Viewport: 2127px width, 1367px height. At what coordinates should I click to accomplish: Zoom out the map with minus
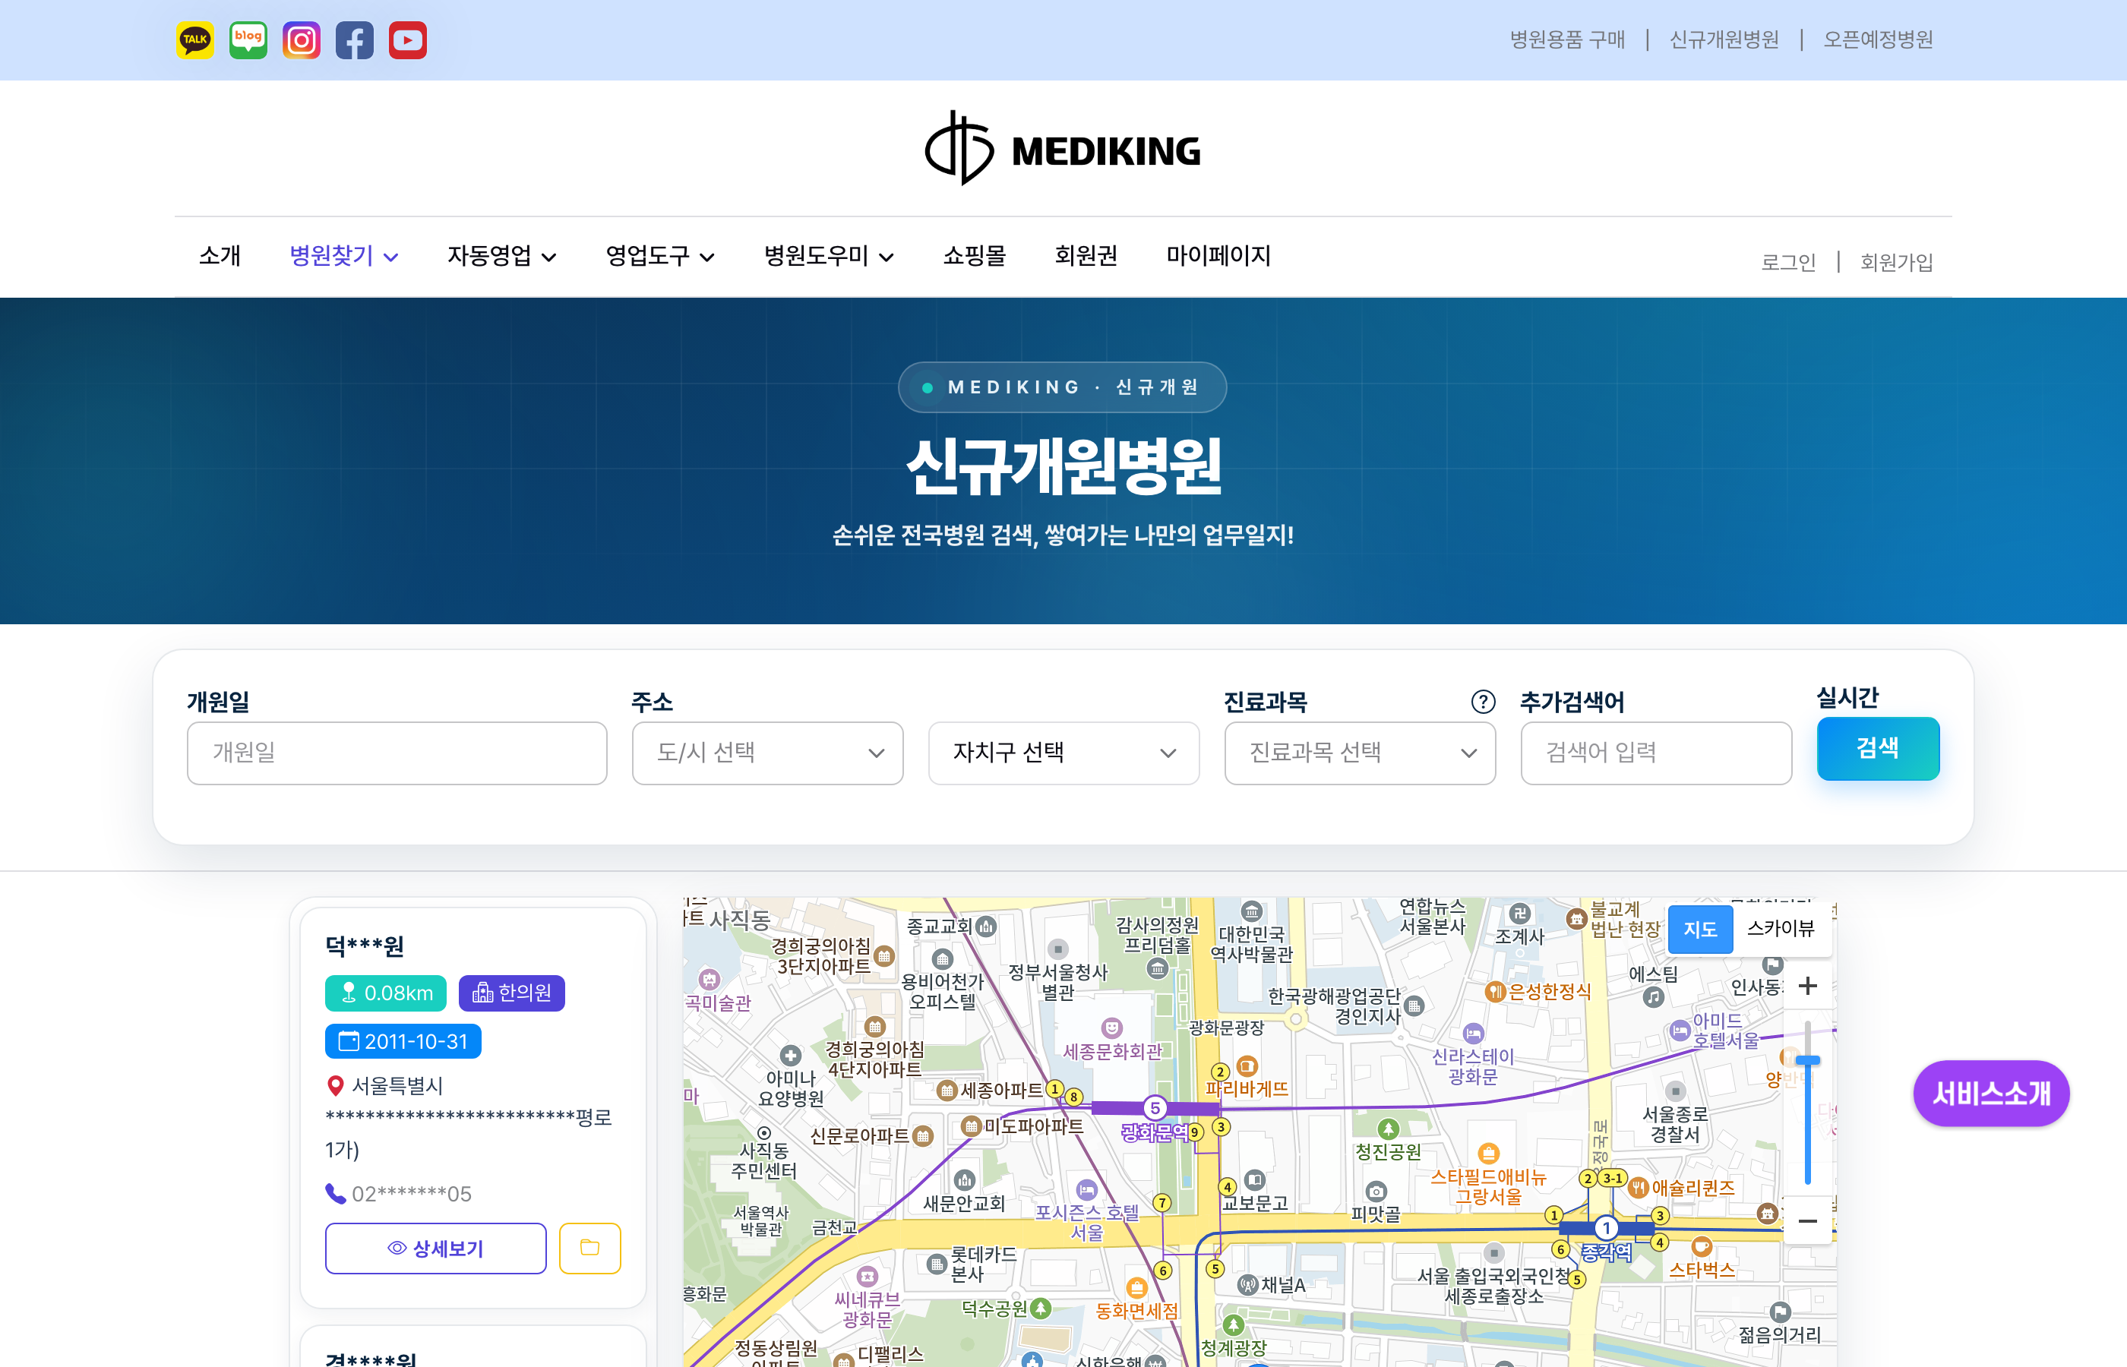[1807, 1220]
